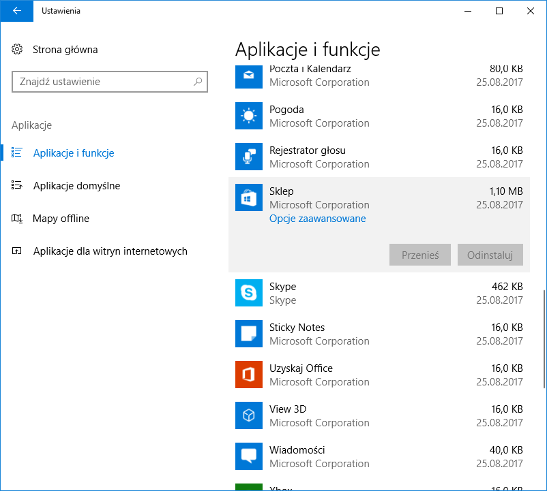Click the Rejestrator głosu microphone icon
Viewport: 547px width, 491px height.
pos(249,157)
